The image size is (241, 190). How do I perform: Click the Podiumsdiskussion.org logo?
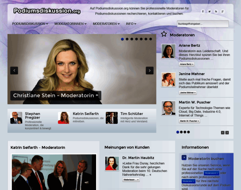click(47, 11)
